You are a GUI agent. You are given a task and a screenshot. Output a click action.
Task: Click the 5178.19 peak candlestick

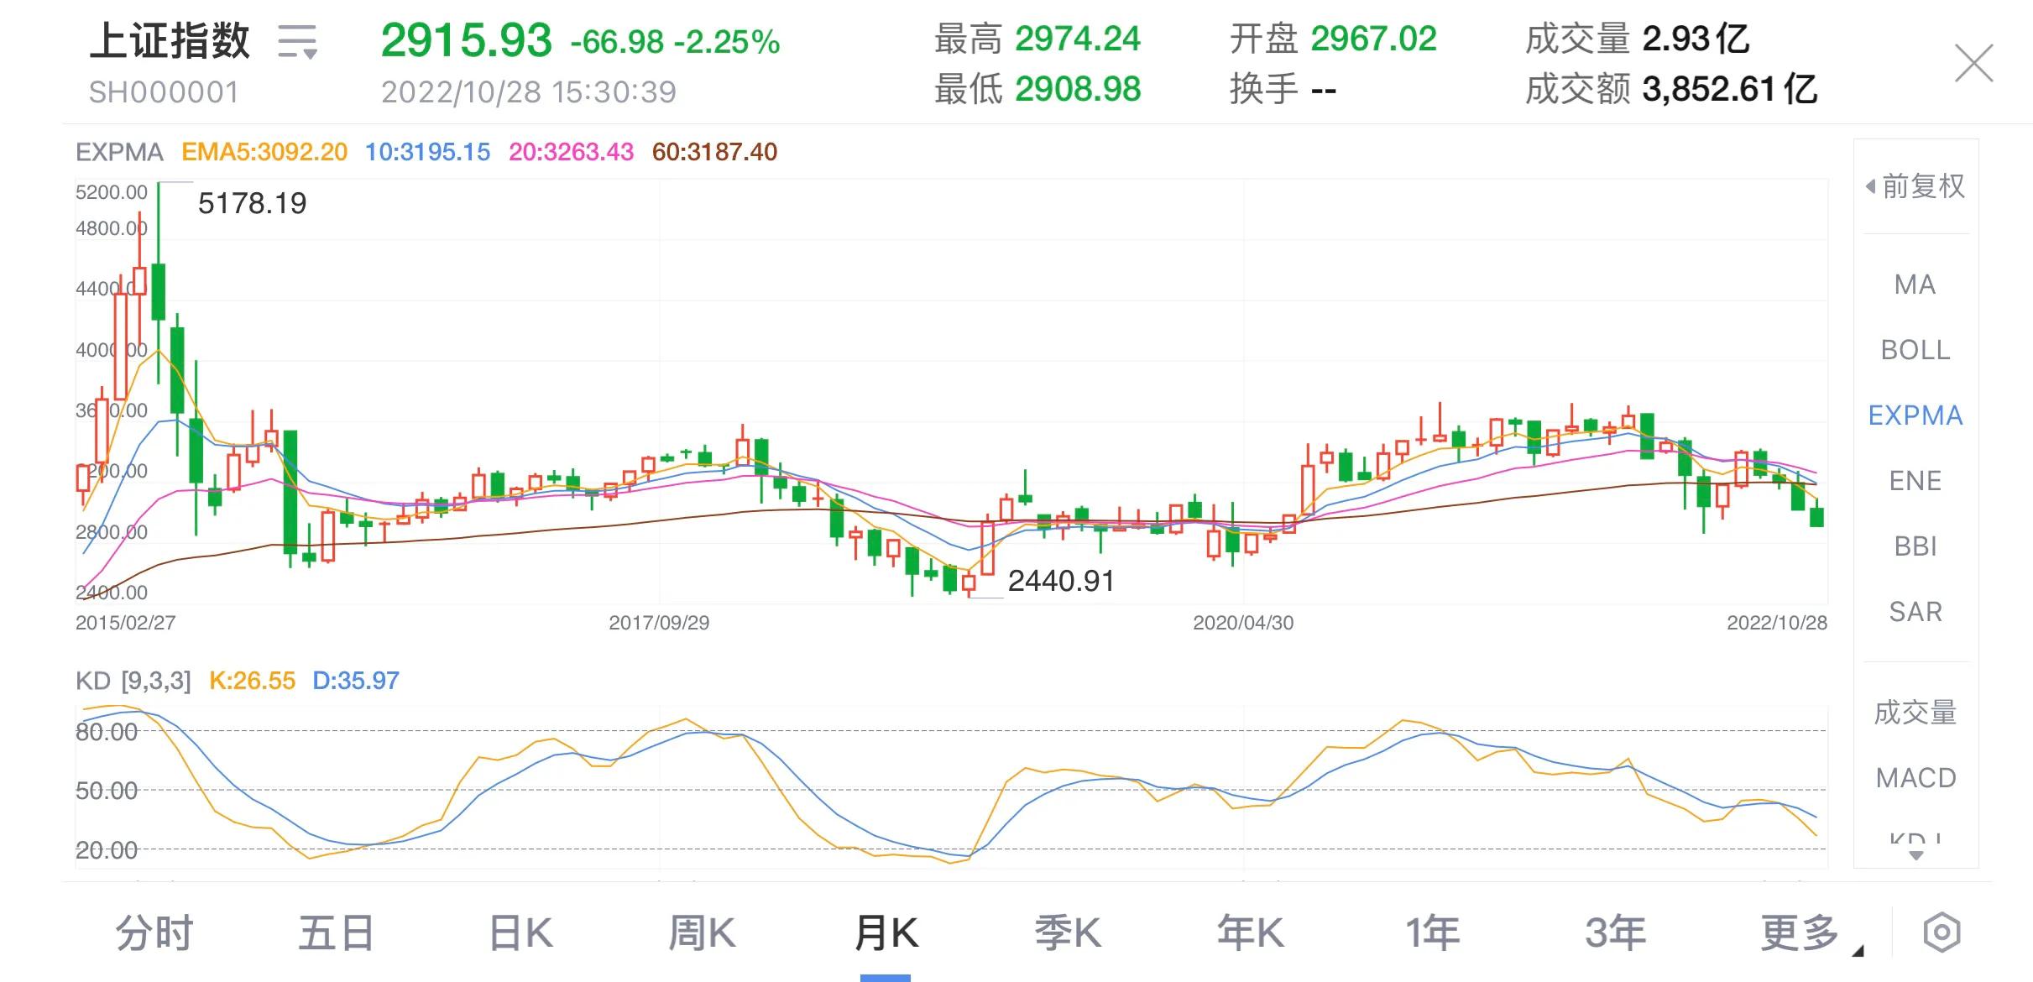pyautogui.click(x=158, y=290)
